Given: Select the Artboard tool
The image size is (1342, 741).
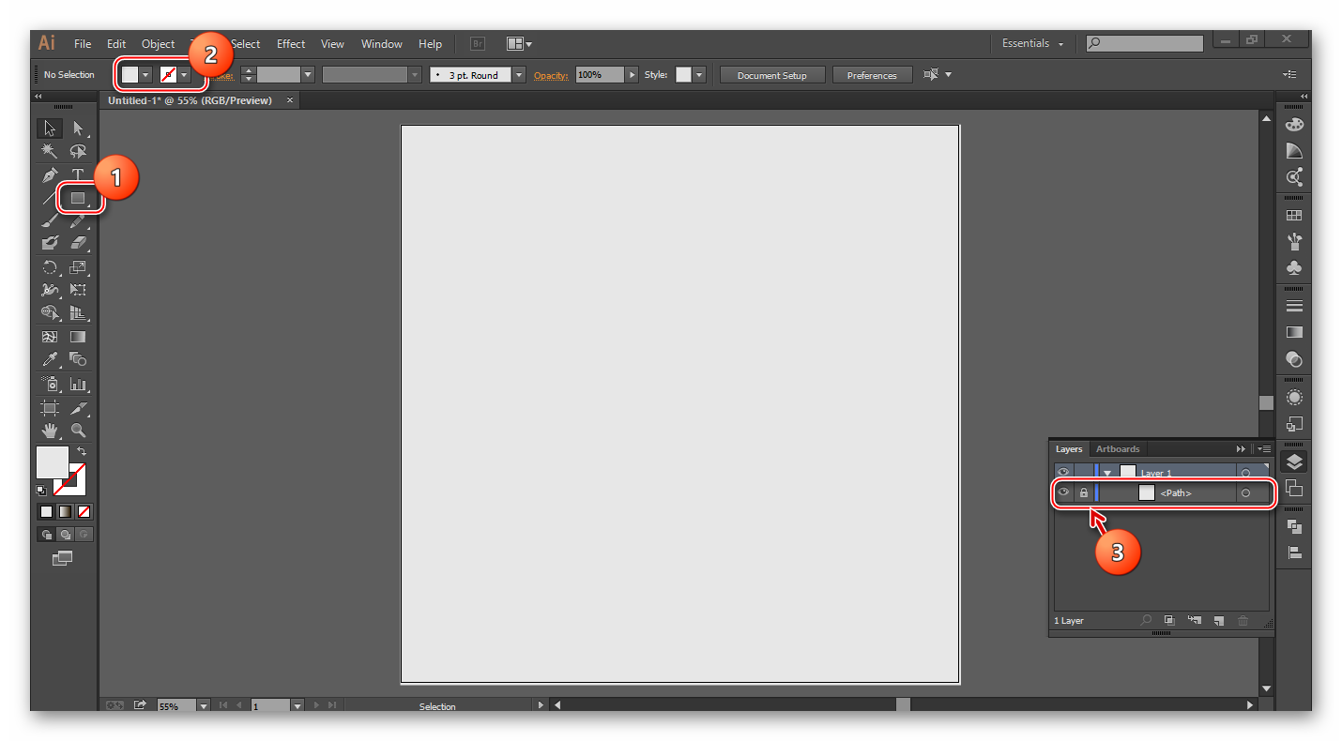Looking at the screenshot, I should point(50,408).
